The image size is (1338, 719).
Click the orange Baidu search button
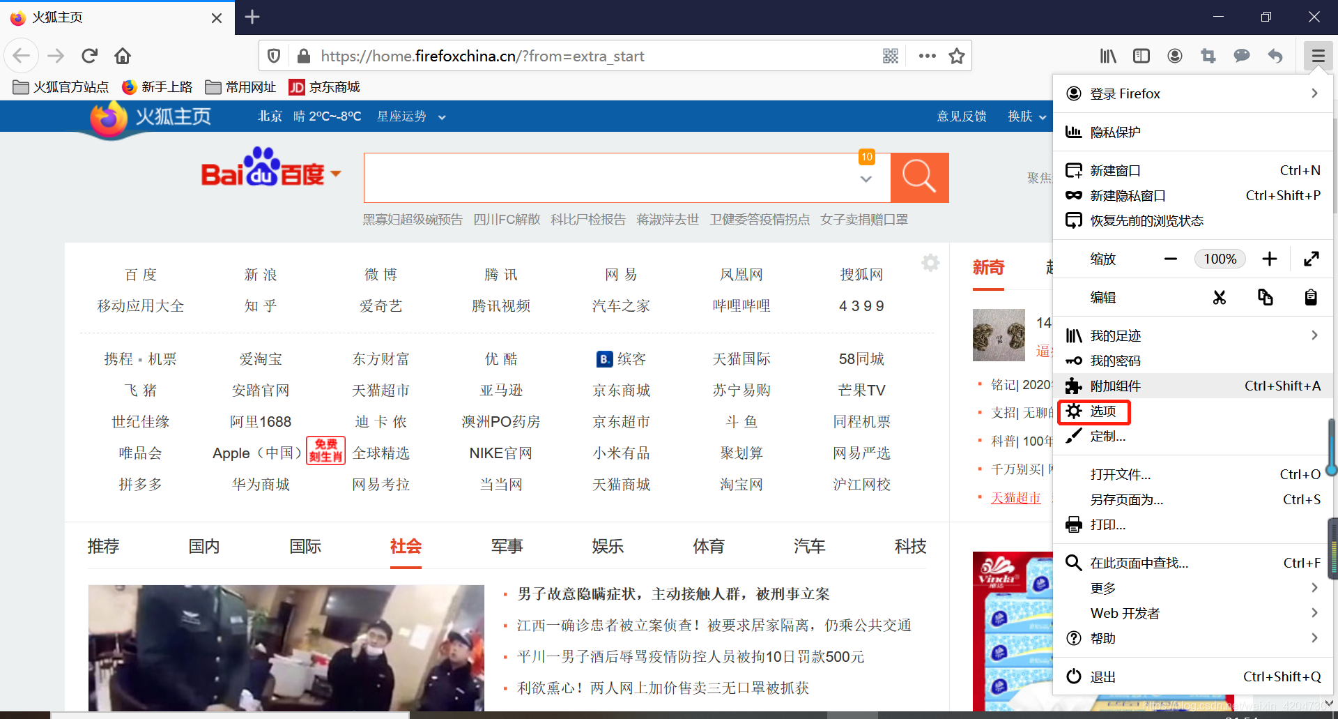point(919,177)
